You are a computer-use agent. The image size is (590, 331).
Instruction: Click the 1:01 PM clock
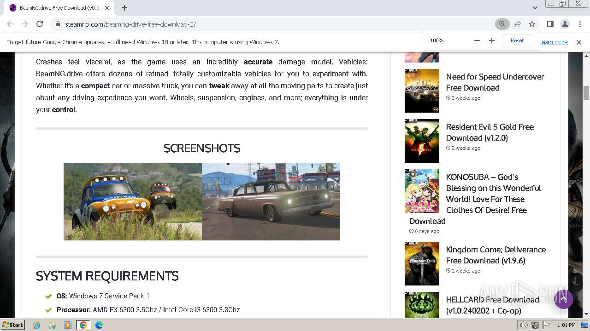[566, 325]
